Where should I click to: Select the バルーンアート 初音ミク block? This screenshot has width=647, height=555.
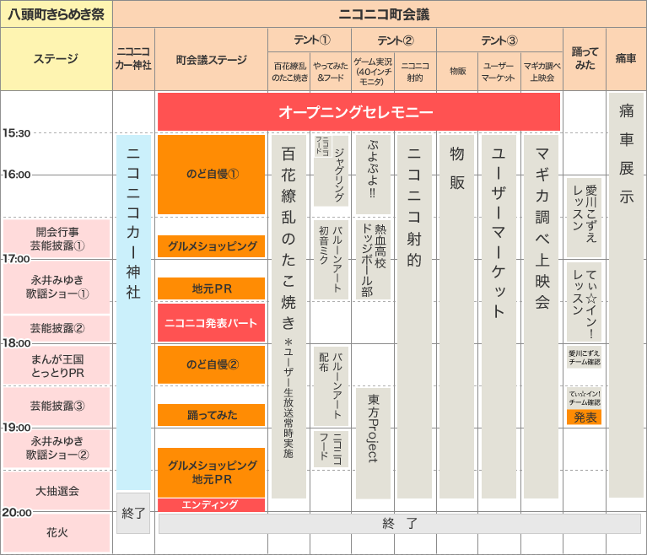pyautogui.click(x=332, y=260)
